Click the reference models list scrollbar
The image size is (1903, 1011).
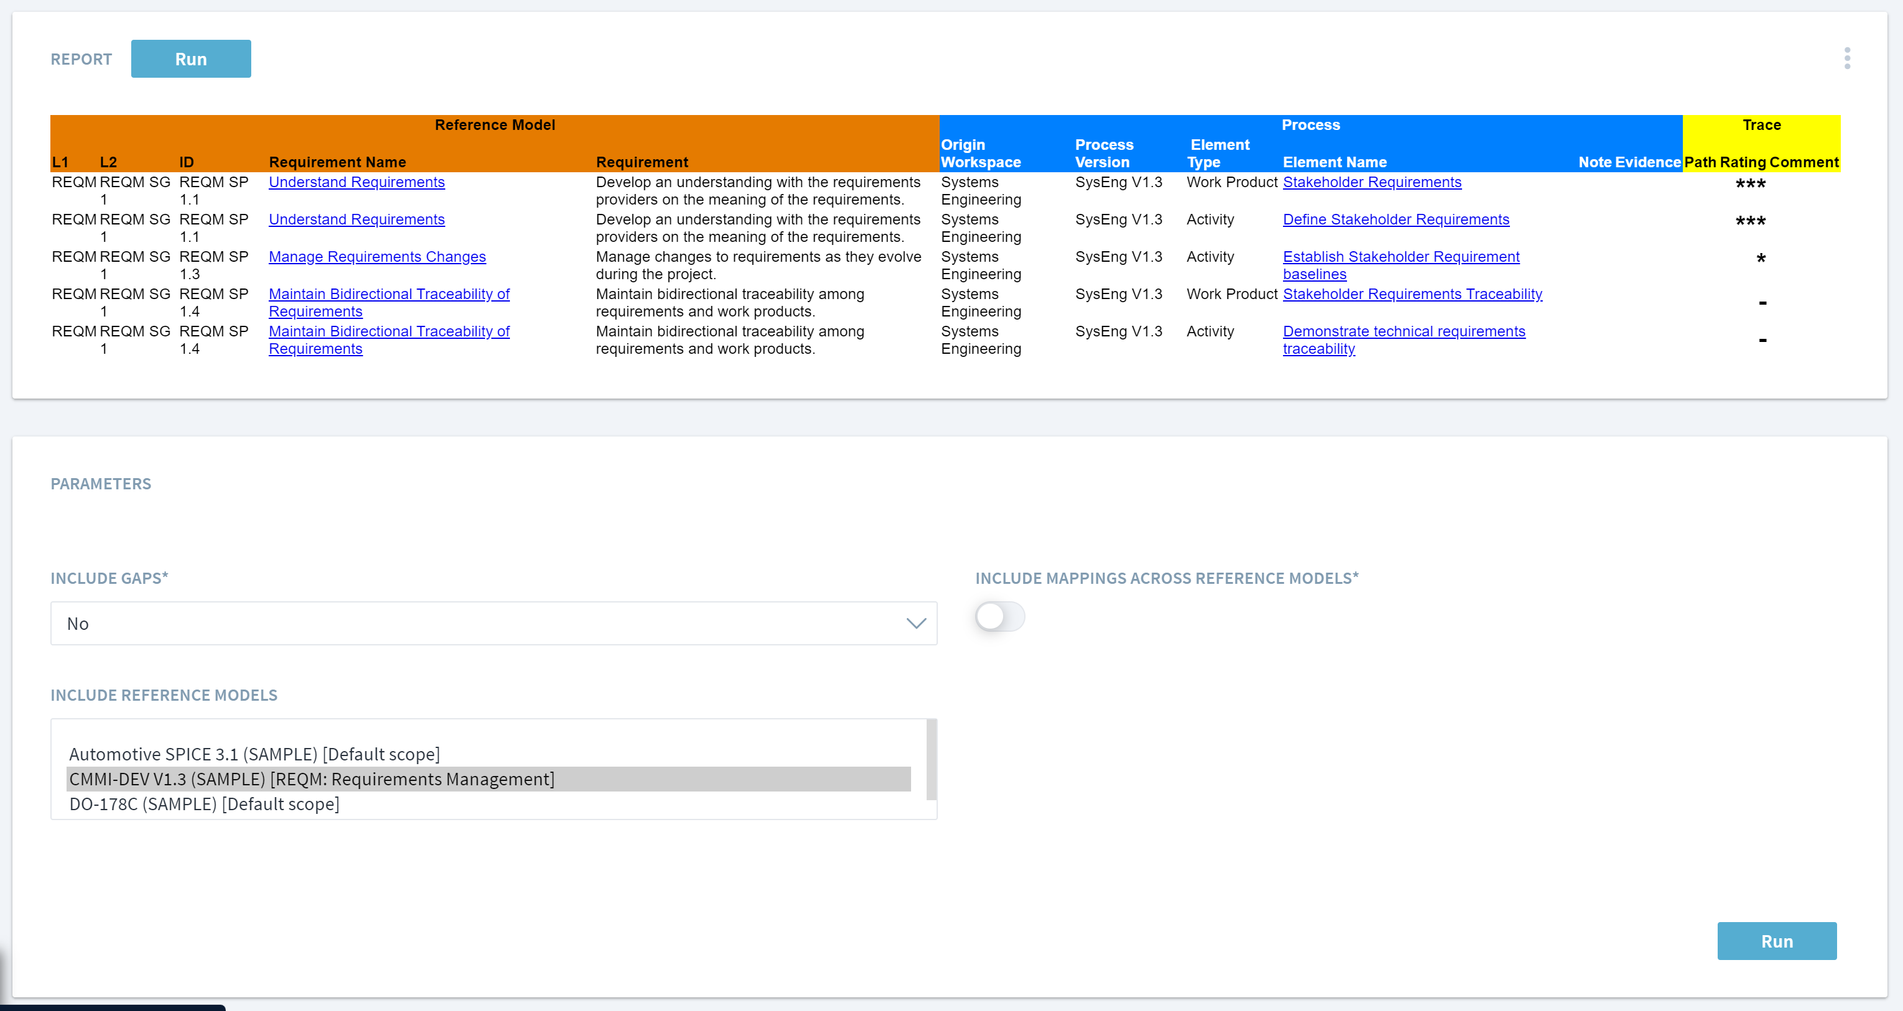pos(931,760)
